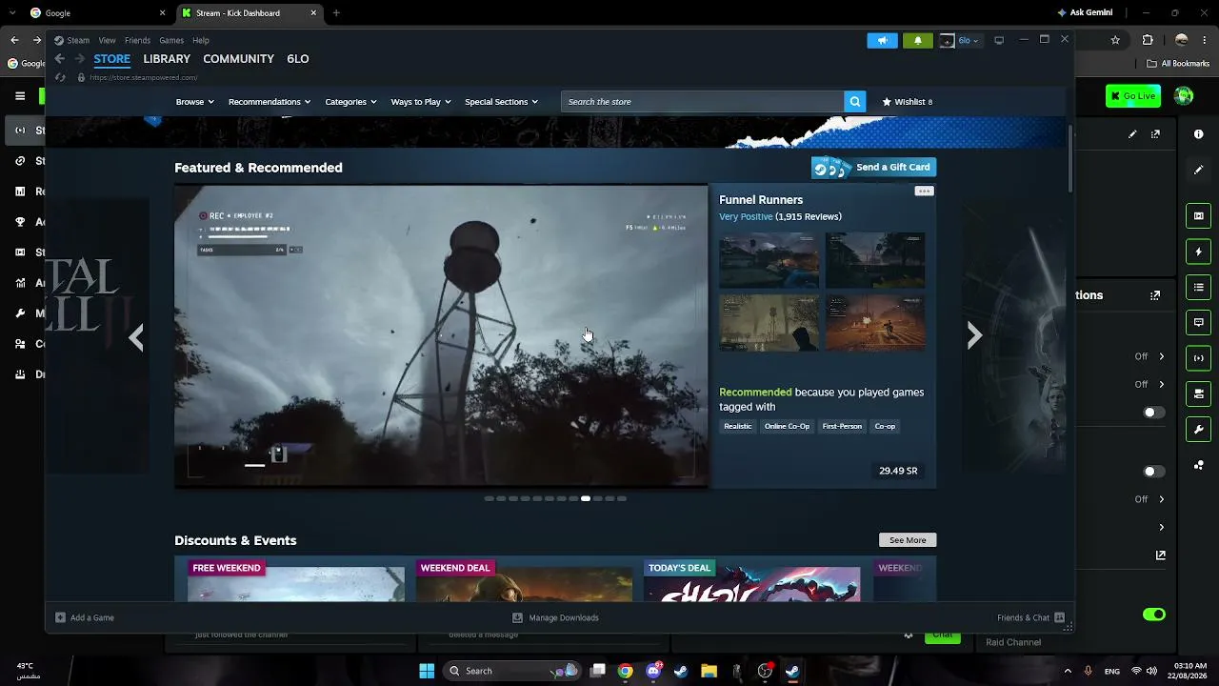1219x686 pixels.
Task: Open Steam notifications bell
Action: 917,40
